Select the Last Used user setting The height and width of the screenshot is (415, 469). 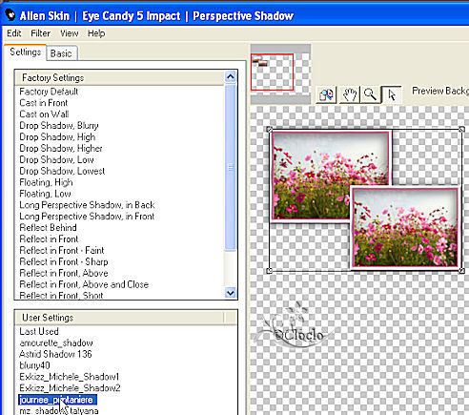(39, 331)
